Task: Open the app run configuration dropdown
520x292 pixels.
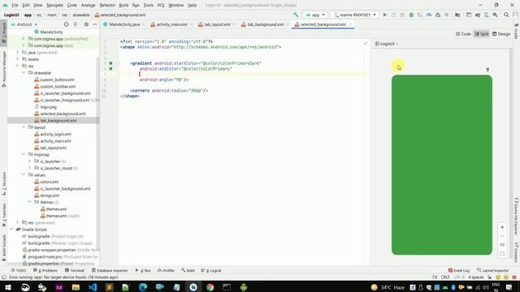Action: click(x=315, y=15)
